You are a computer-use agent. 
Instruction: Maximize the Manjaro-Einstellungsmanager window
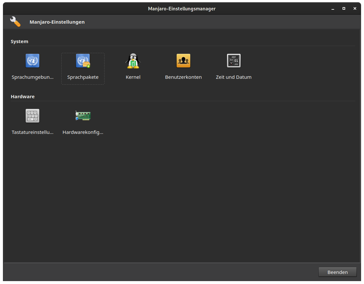[344, 8]
